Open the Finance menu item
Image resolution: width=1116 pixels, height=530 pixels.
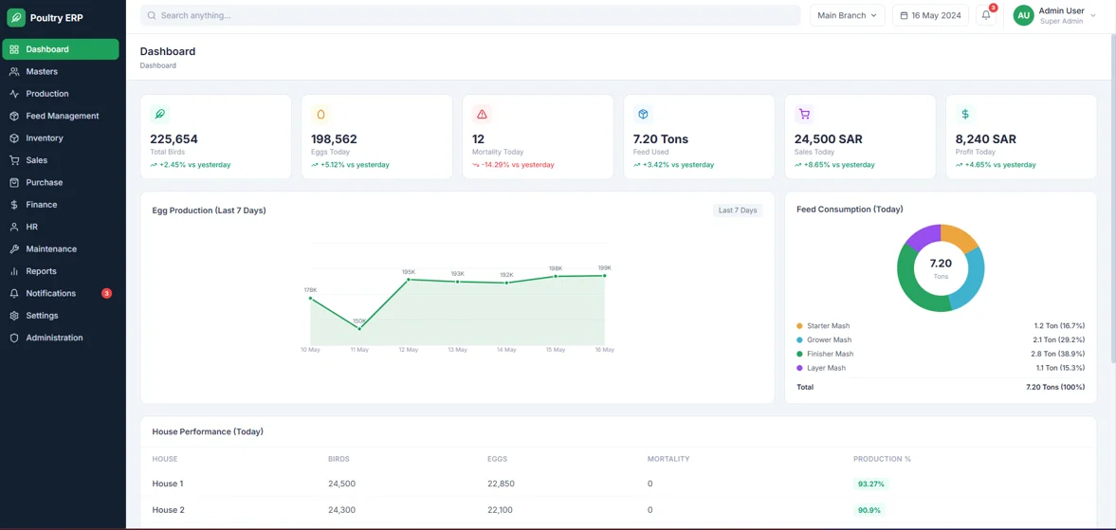pos(61,204)
